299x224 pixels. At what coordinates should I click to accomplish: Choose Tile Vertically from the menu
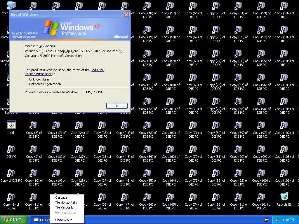pos(64,207)
